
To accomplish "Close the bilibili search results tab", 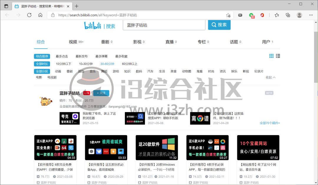I will [68, 6].
